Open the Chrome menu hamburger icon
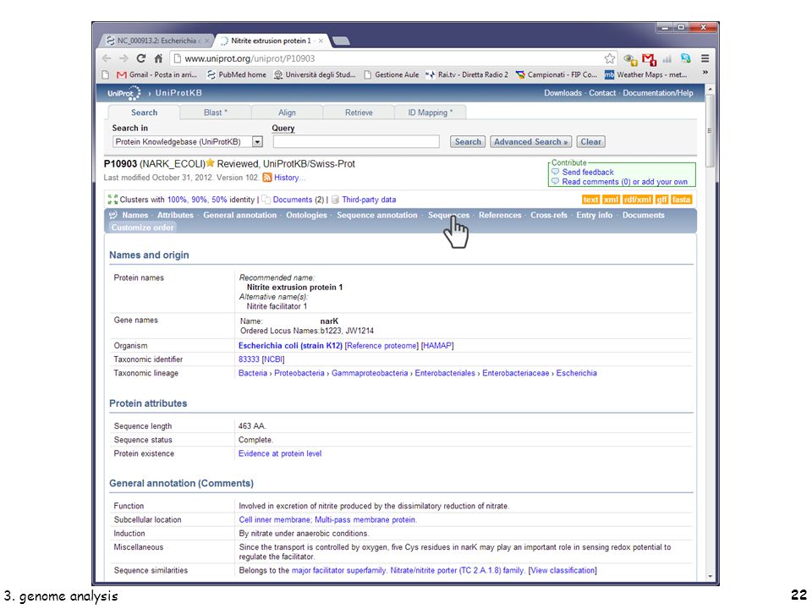Screen dimensions: 812x609 pyautogui.click(x=705, y=58)
